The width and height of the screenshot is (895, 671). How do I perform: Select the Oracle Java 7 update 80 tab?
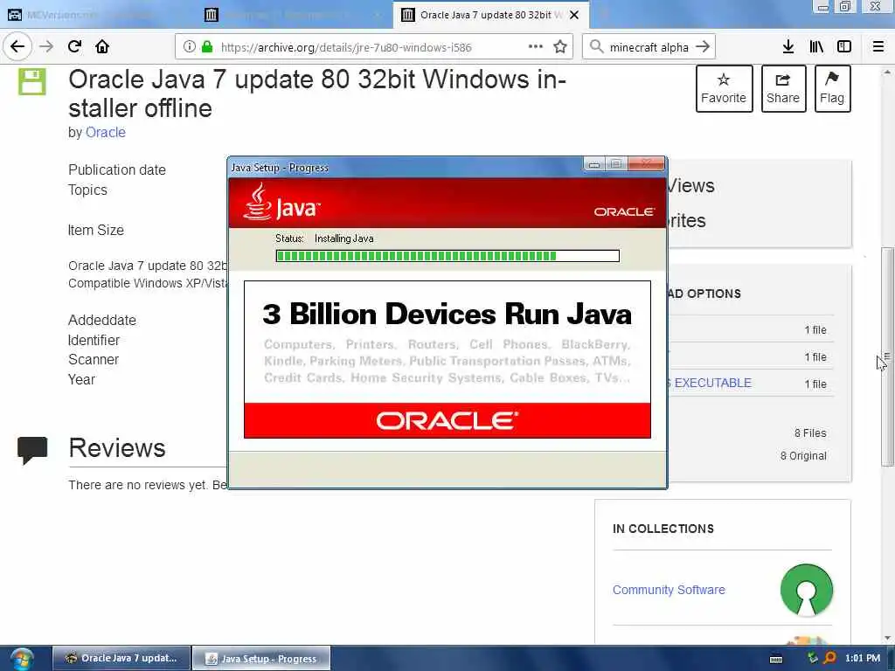pos(491,15)
